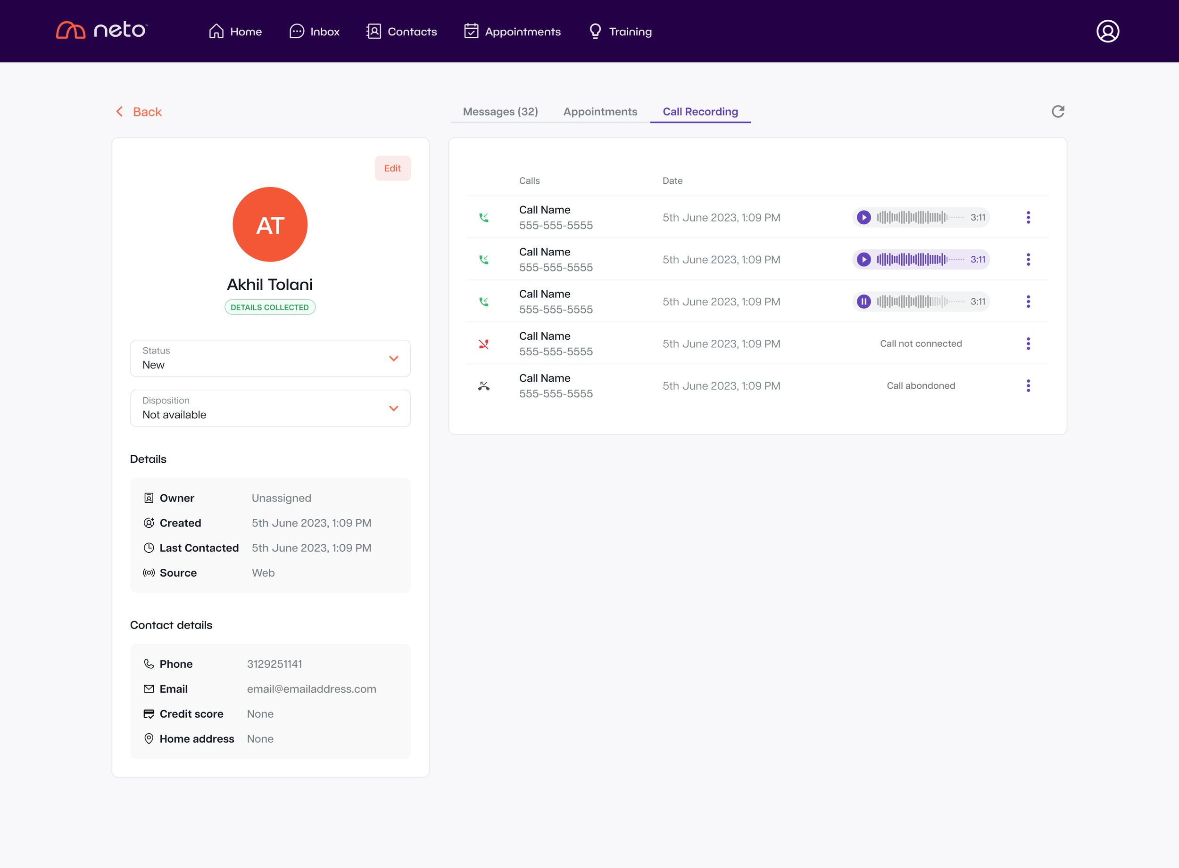Switch to the Messages (32) tab
This screenshot has height=868, width=1179.
click(500, 111)
